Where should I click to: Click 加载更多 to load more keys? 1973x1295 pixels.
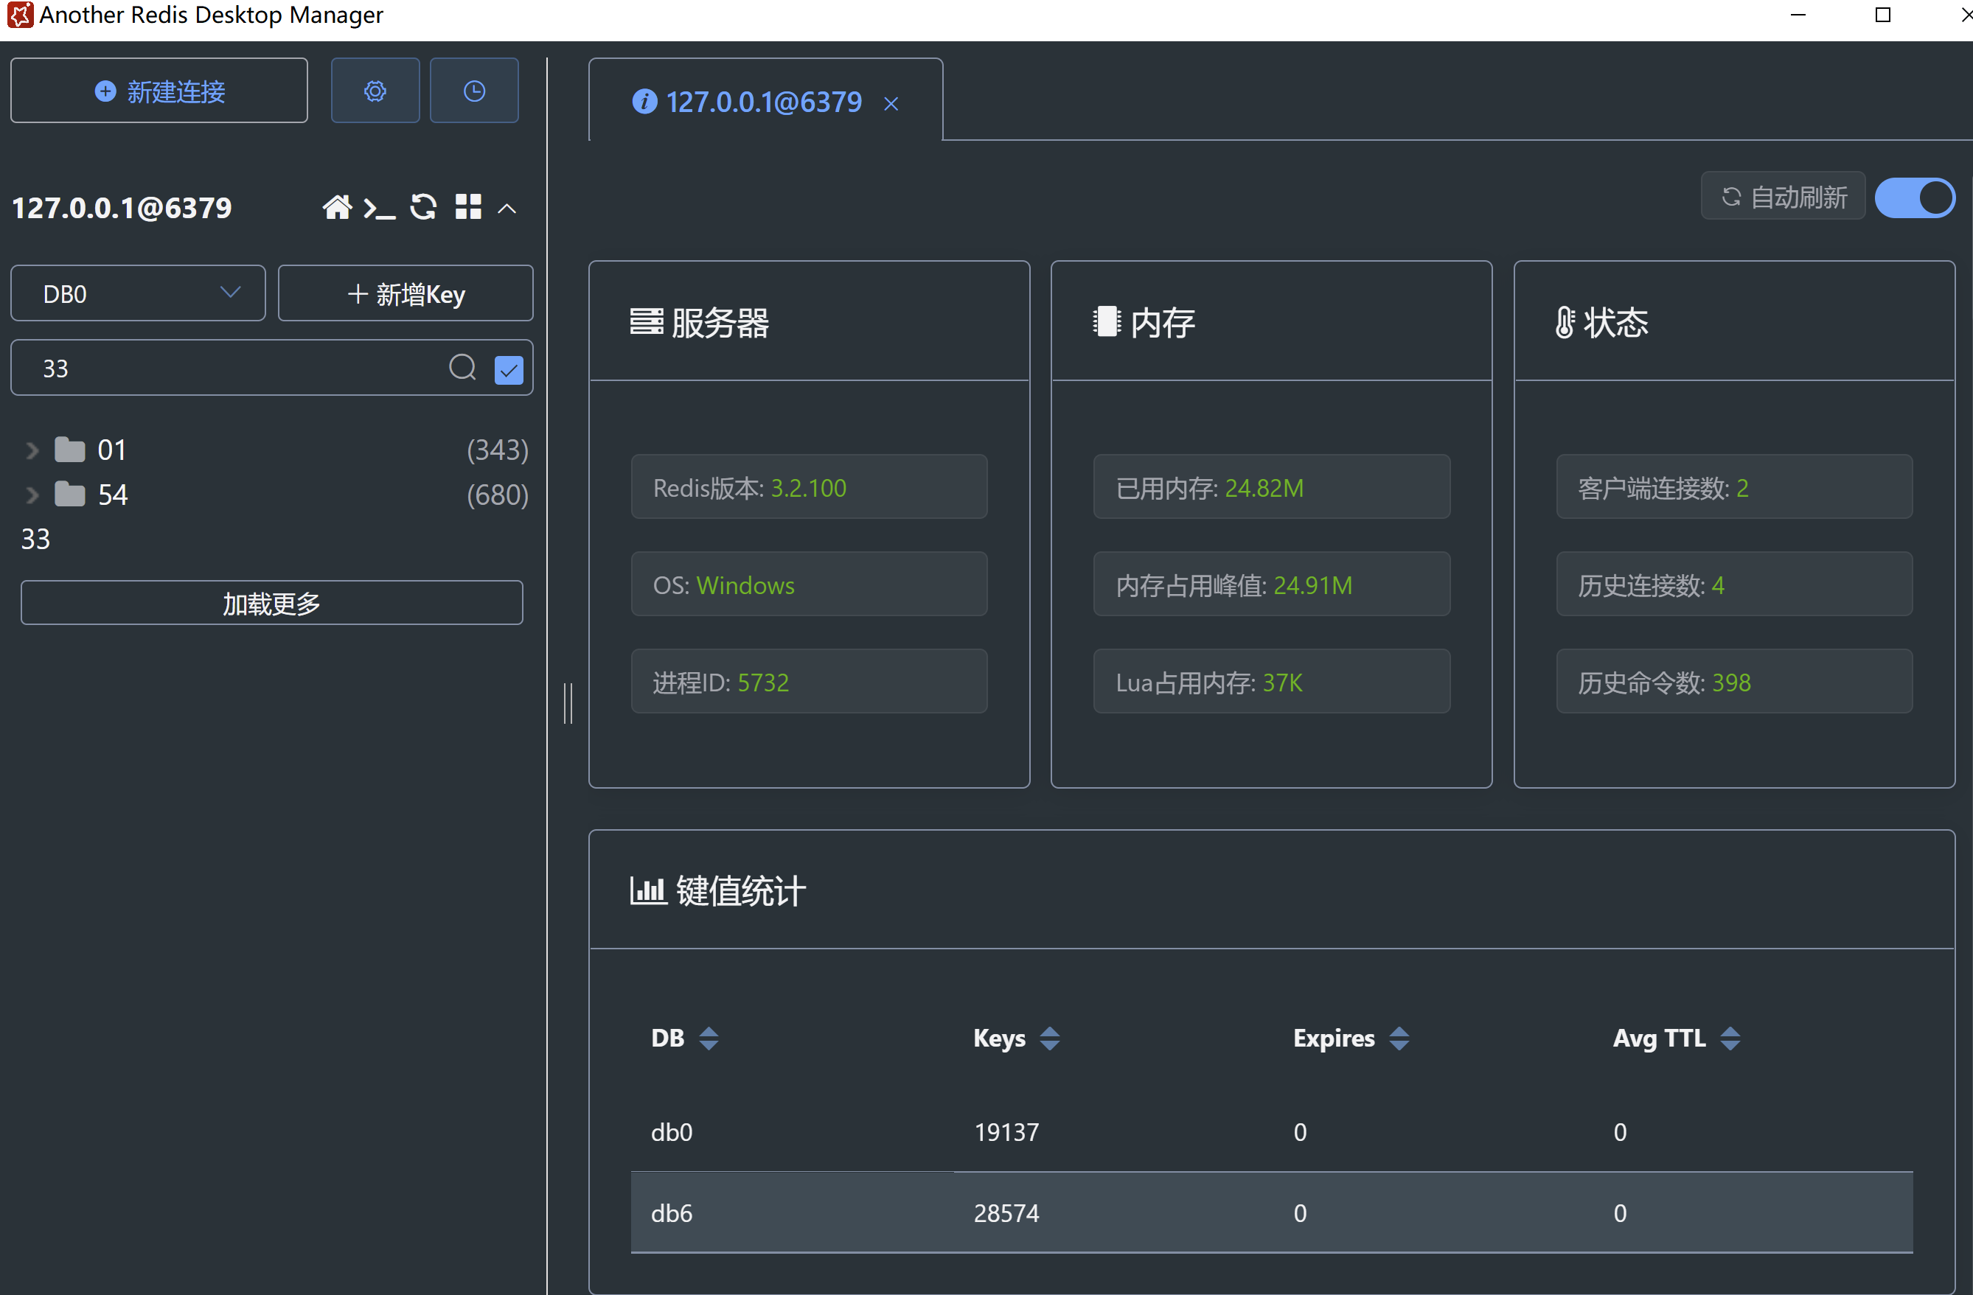tap(271, 603)
